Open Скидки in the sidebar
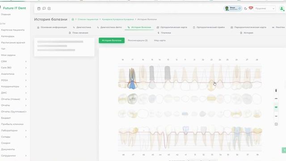 (x=6, y=143)
